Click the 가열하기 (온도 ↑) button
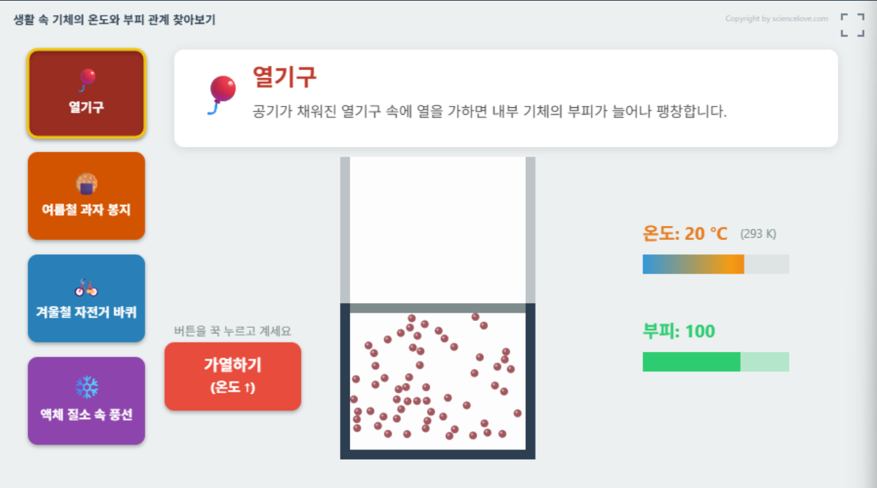 pos(233,377)
